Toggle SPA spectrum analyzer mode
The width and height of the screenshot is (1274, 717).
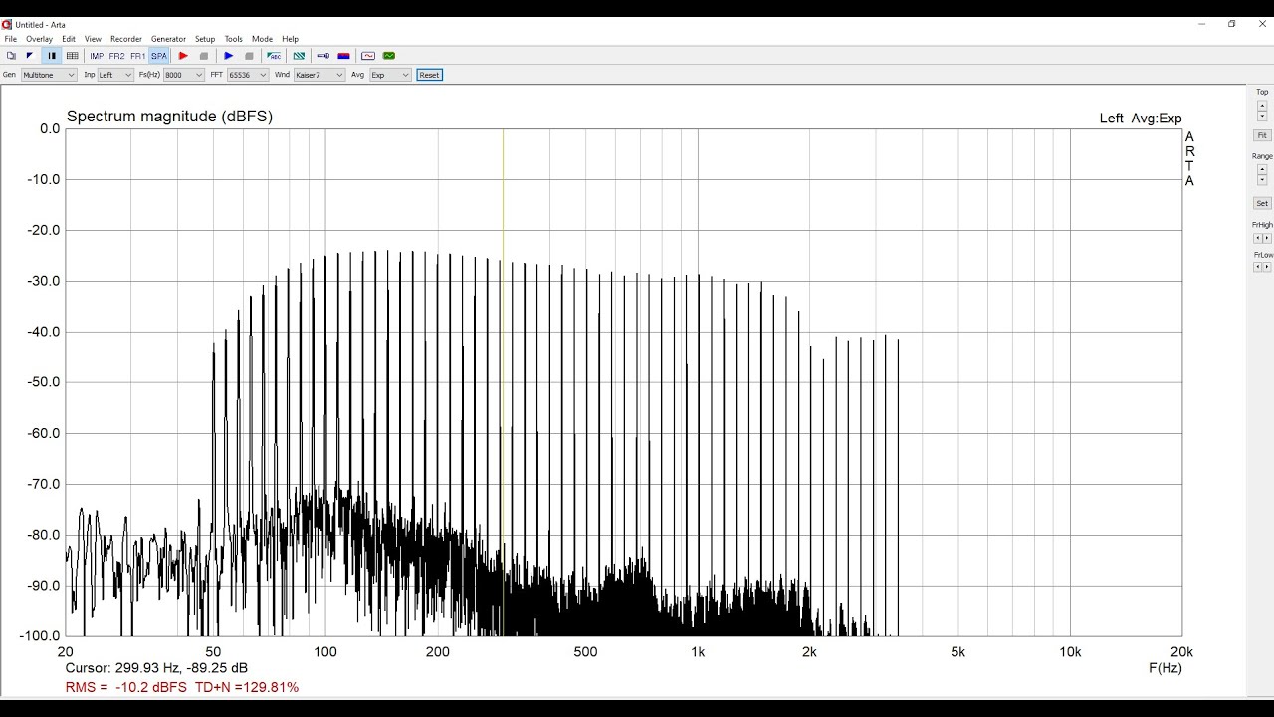159,56
